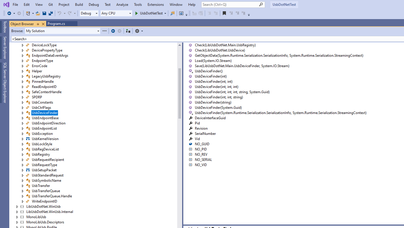Toggle a bookmark with the bookmark icon
The image size is (404, 228).
[224, 13]
